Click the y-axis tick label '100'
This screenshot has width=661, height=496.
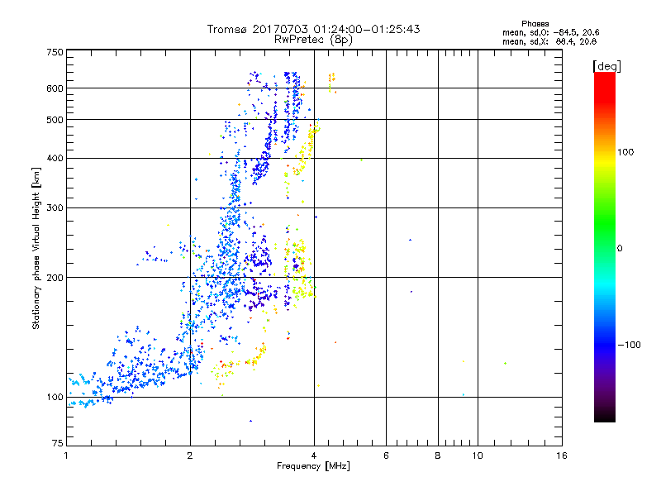tap(55, 398)
